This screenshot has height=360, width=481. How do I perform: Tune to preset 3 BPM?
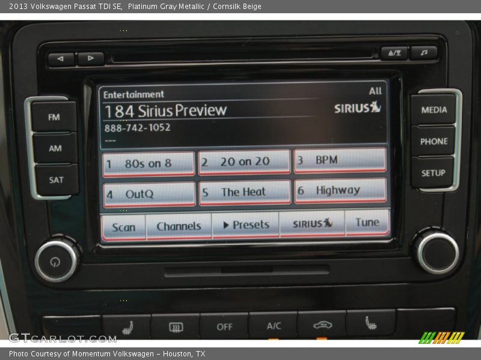[340, 160]
